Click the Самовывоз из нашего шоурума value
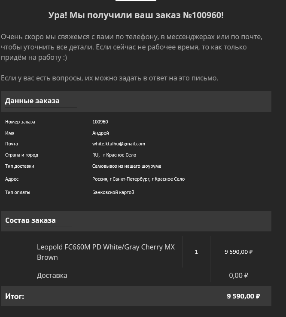 pos(127,166)
